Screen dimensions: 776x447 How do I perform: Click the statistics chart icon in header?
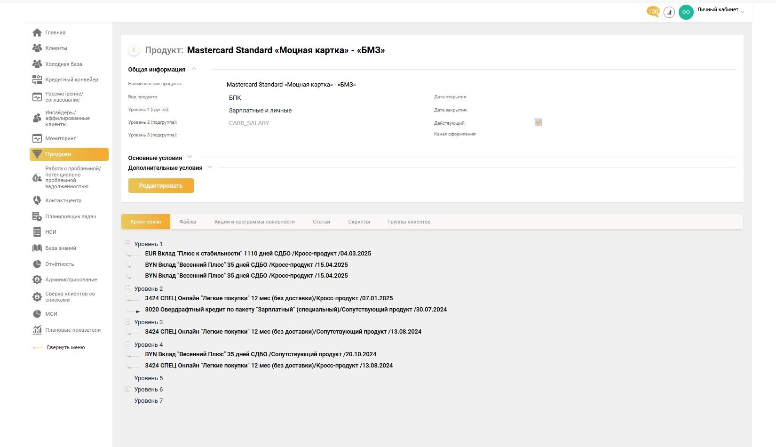click(x=669, y=12)
